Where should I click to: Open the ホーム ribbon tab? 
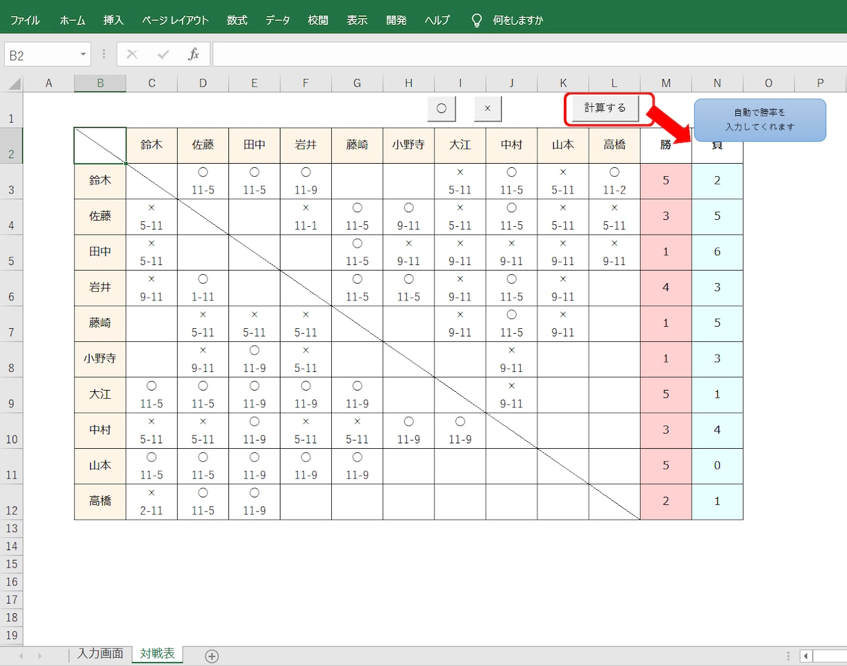tap(72, 20)
